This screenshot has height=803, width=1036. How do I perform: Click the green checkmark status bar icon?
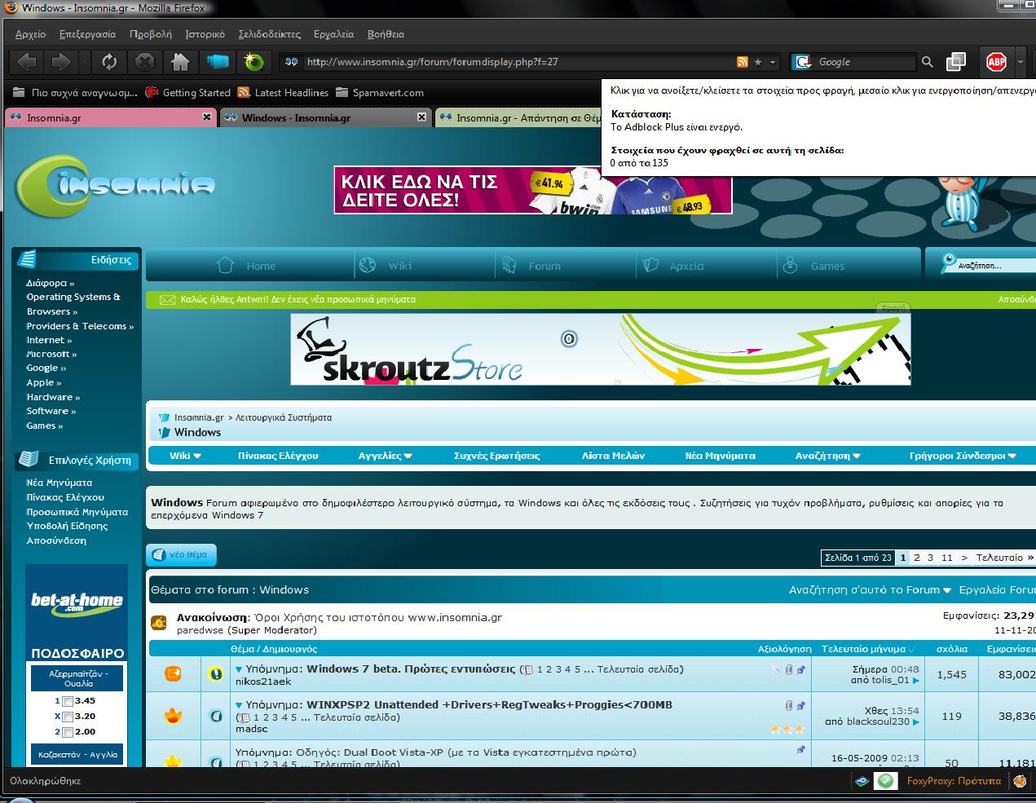click(x=885, y=781)
